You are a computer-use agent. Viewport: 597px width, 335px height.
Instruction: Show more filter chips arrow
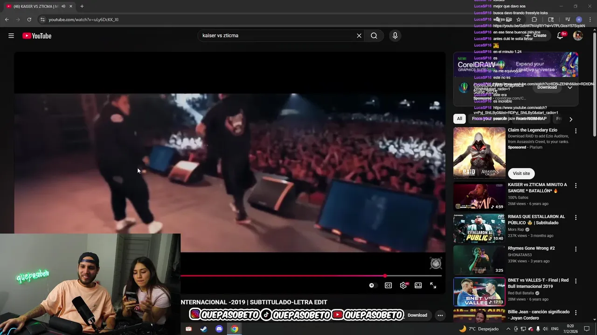coord(570,119)
